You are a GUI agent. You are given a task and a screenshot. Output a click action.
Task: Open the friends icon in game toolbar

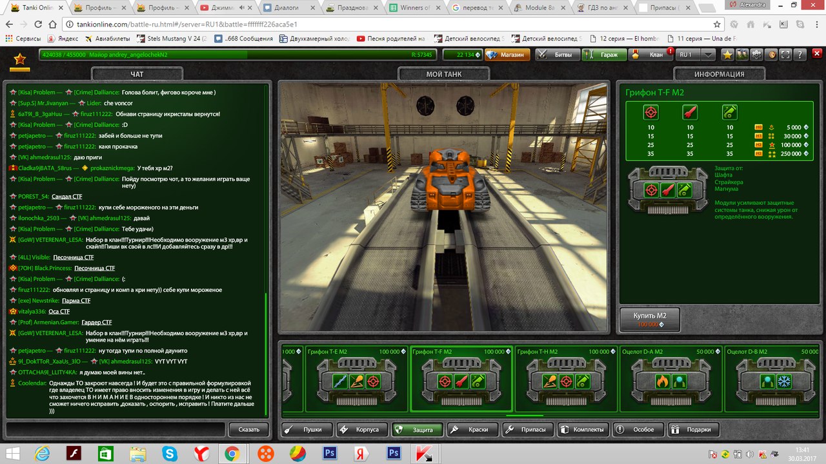pos(742,55)
